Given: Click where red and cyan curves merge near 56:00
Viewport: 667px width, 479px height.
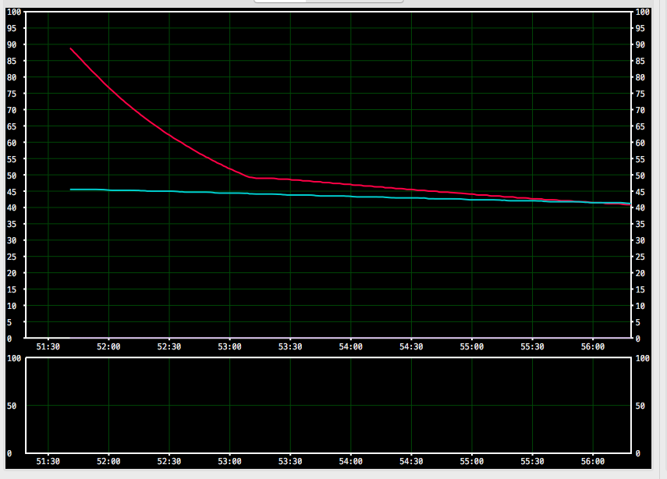Looking at the screenshot, I should coord(593,202).
